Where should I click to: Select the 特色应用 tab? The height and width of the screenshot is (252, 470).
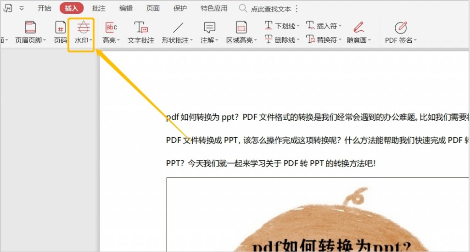pos(214,8)
